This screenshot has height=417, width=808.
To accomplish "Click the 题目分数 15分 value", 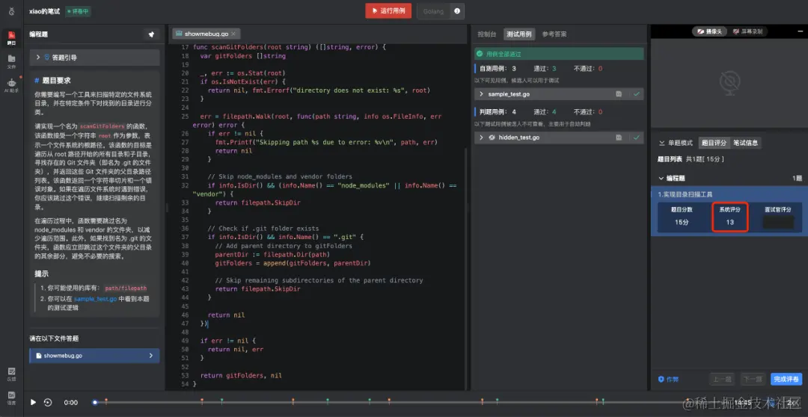I will [x=682, y=223].
